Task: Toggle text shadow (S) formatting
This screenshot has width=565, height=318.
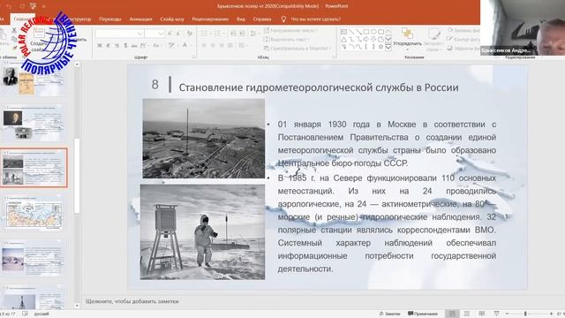Action: tap(125, 45)
